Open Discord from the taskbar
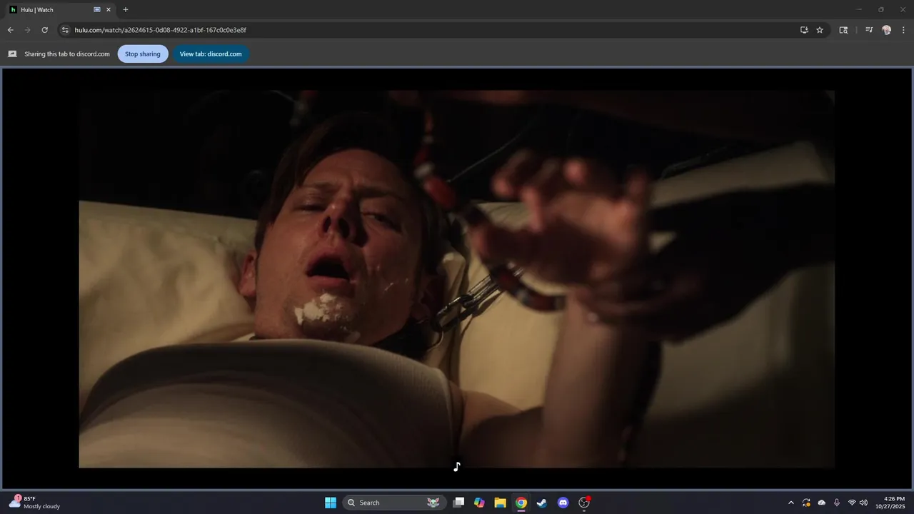Viewport: 914px width, 514px height. tap(563, 503)
